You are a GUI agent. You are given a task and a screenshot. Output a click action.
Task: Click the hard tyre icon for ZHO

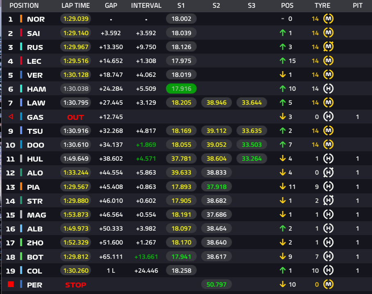(328, 242)
